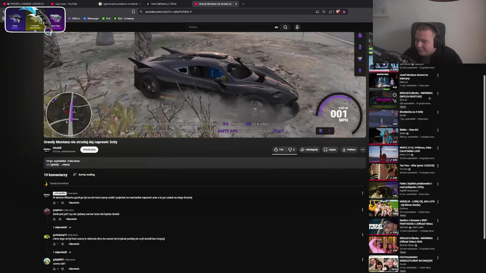The width and height of the screenshot is (486, 273).
Task: Open more actions menu beside Pobierz
Action: tap(363, 149)
